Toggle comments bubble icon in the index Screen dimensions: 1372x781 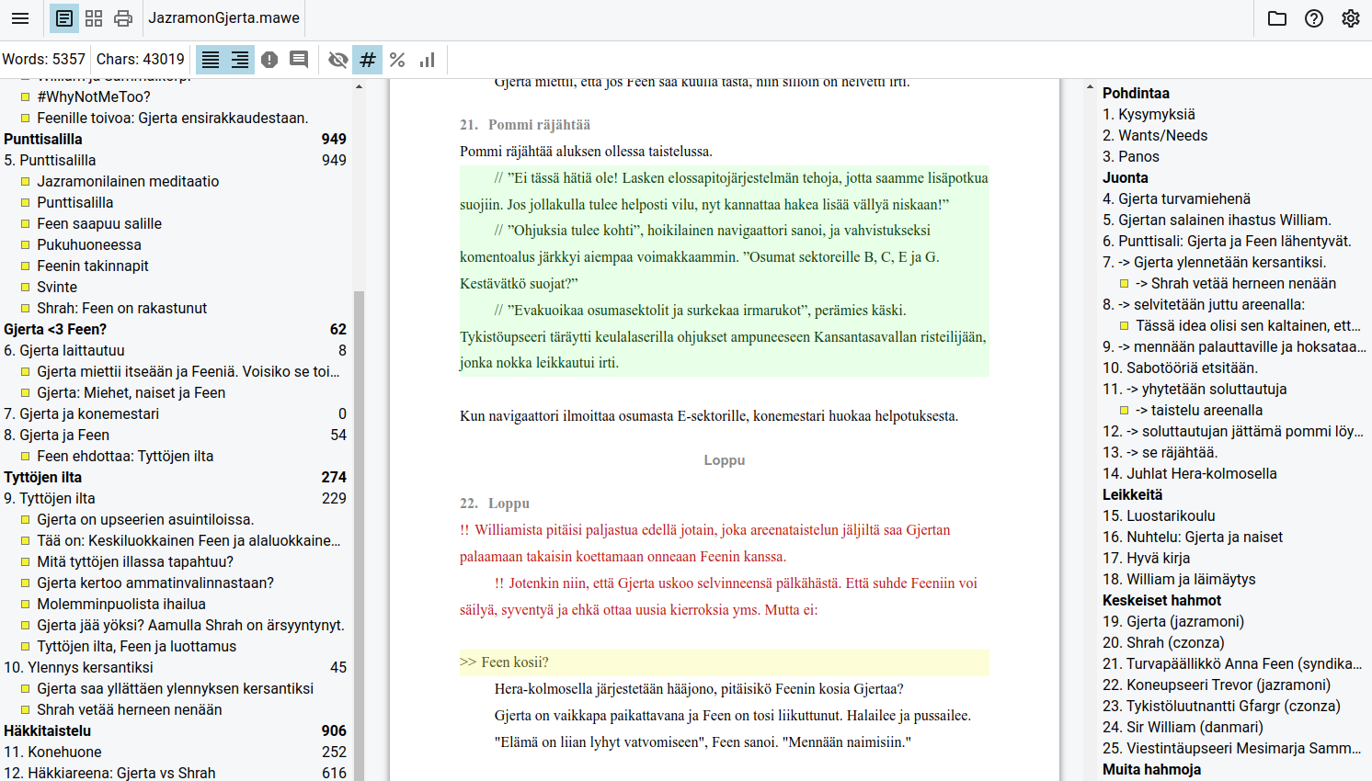point(299,60)
